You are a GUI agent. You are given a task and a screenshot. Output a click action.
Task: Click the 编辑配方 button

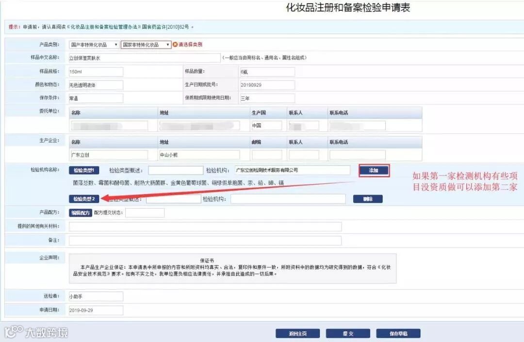pos(81,213)
